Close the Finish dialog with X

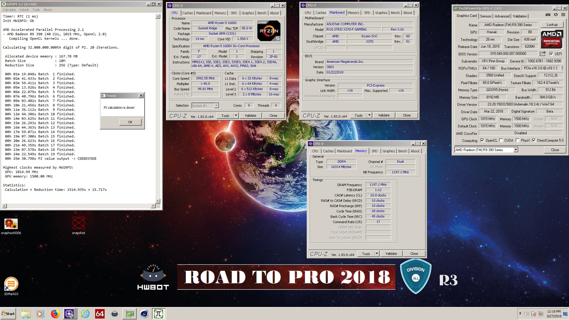tap(141, 96)
